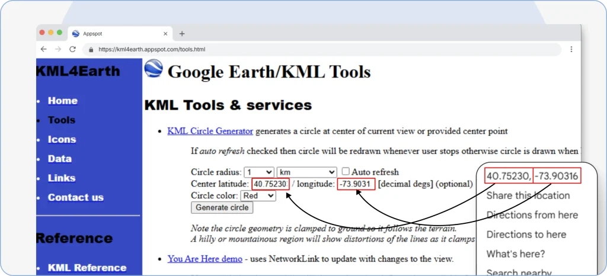Open Links in the sidebar
Screen dimensions: 607x276
point(62,178)
